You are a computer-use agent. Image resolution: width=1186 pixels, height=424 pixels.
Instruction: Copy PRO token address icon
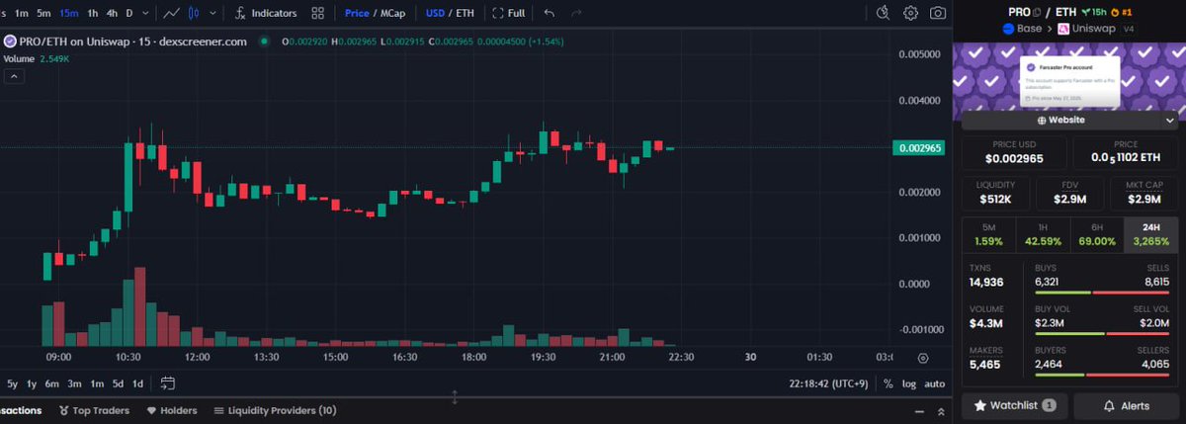click(1037, 12)
